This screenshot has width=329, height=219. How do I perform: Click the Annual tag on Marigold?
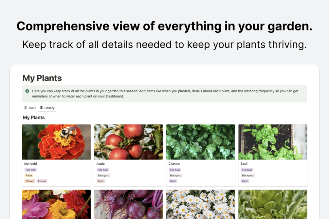(x=42, y=181)
